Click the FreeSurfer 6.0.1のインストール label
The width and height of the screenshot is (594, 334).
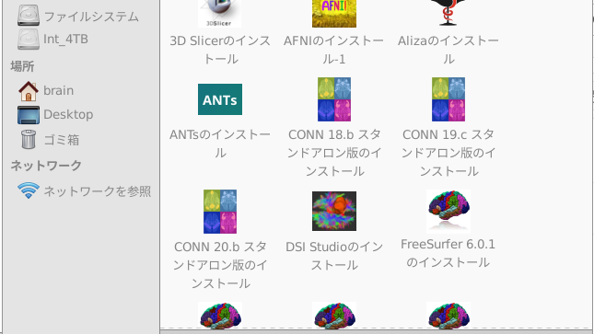click(x=448, y=253)
